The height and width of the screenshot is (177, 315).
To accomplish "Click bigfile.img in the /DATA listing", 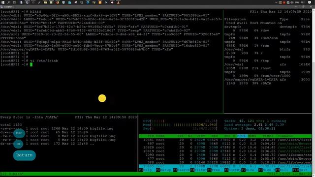I will (x=102, y=128).
